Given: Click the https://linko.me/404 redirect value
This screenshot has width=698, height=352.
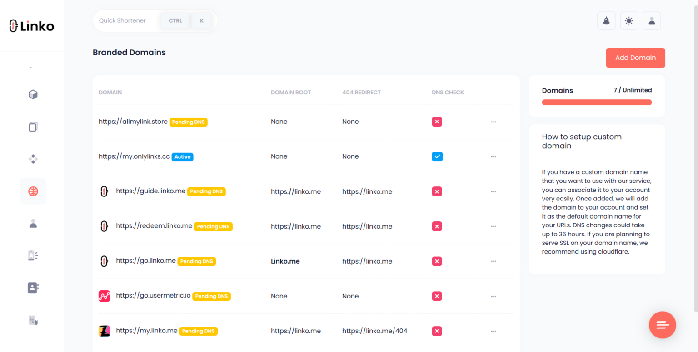Looking at the screenshot, I should click(x=375, y=331).
